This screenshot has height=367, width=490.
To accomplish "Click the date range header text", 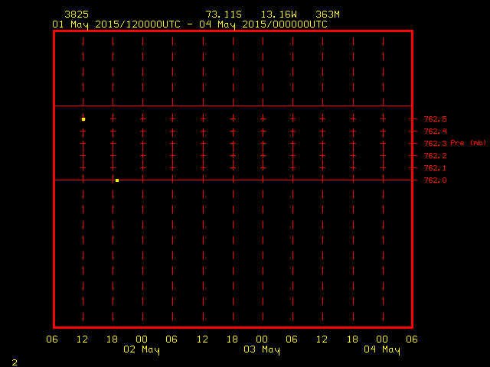I will (x=190, y=24).
